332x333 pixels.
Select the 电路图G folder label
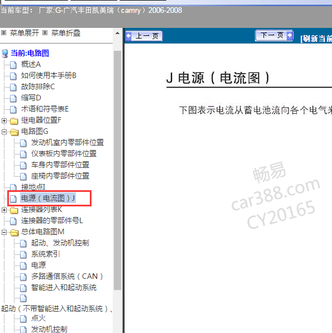35,131
